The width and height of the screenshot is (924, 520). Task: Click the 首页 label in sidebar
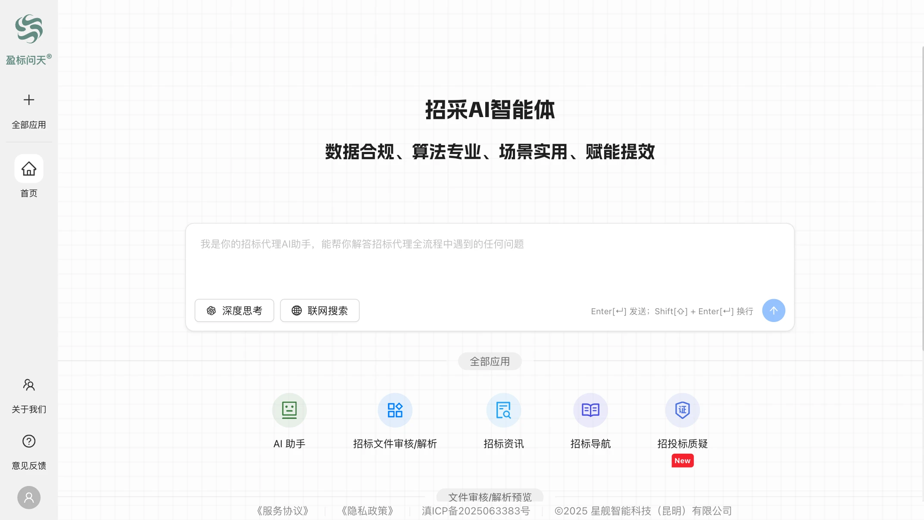click(29, 193)
